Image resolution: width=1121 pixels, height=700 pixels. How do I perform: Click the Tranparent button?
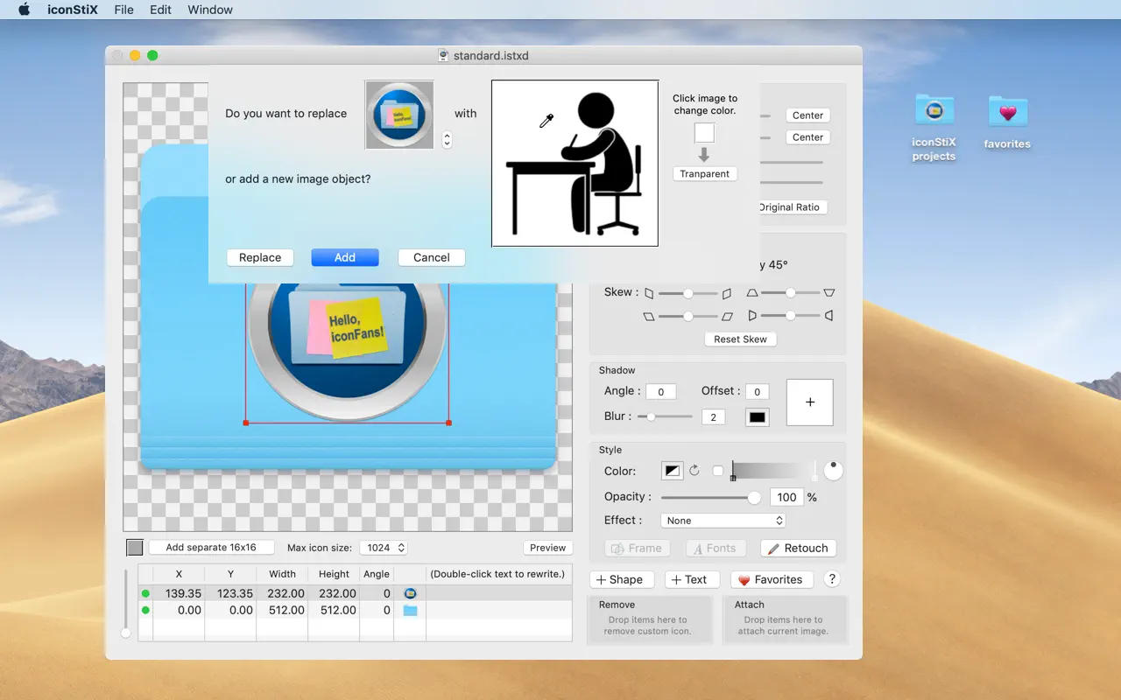[x=705, y=174]
